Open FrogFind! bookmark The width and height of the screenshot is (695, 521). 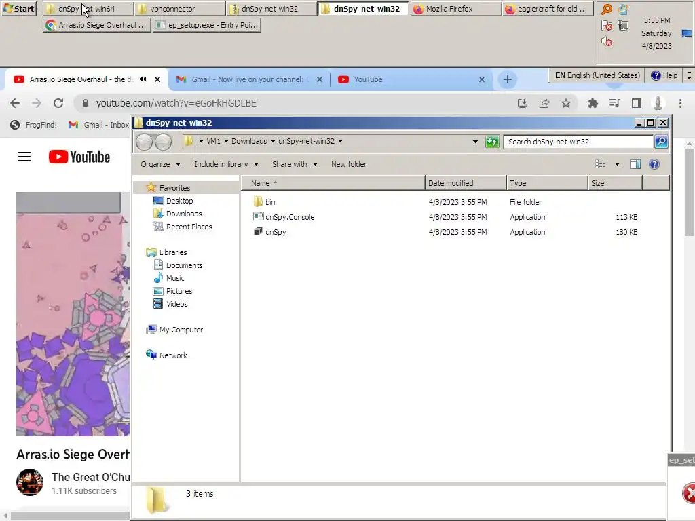[34, 125]
